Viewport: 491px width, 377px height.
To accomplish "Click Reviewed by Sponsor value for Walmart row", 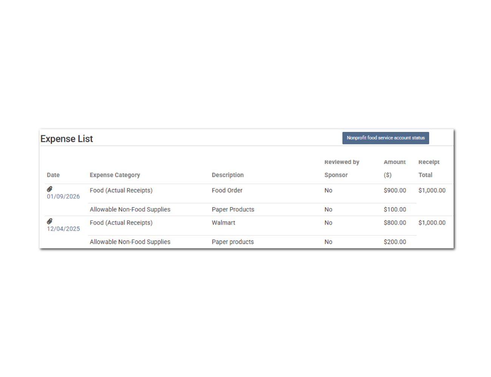I will (x=328, y=223).
